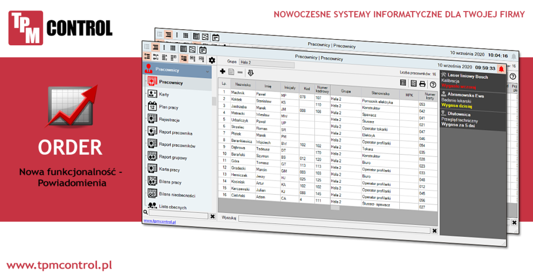Sort by Numer kadrowy column header
Screen dimensions: 533x279
point(322,90)
